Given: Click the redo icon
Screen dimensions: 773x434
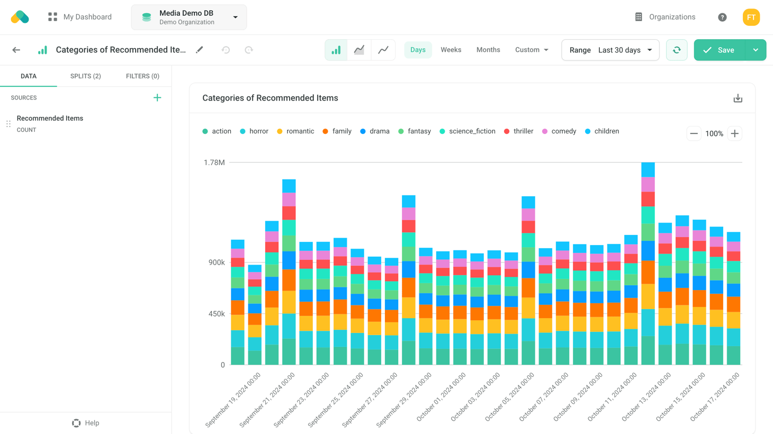Looking at the screenshot, I should (249, 50).
